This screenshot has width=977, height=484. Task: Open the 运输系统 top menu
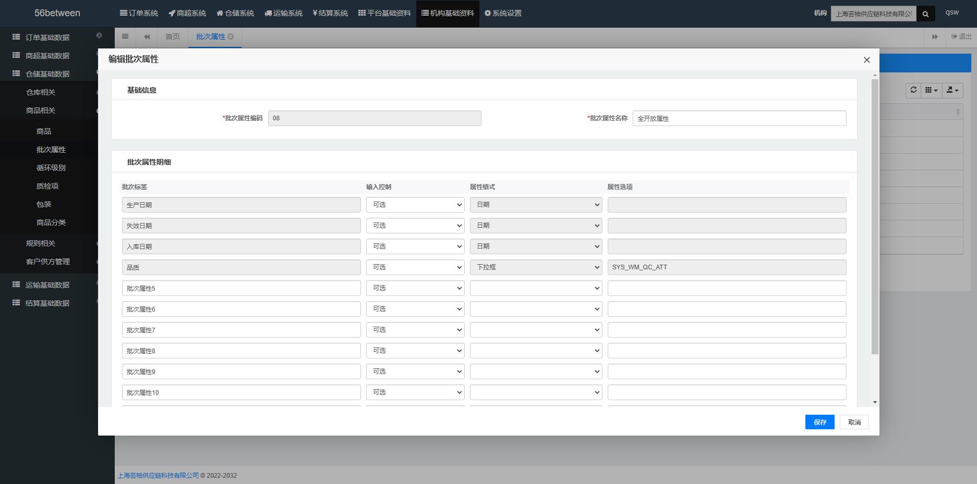(284, 13)
